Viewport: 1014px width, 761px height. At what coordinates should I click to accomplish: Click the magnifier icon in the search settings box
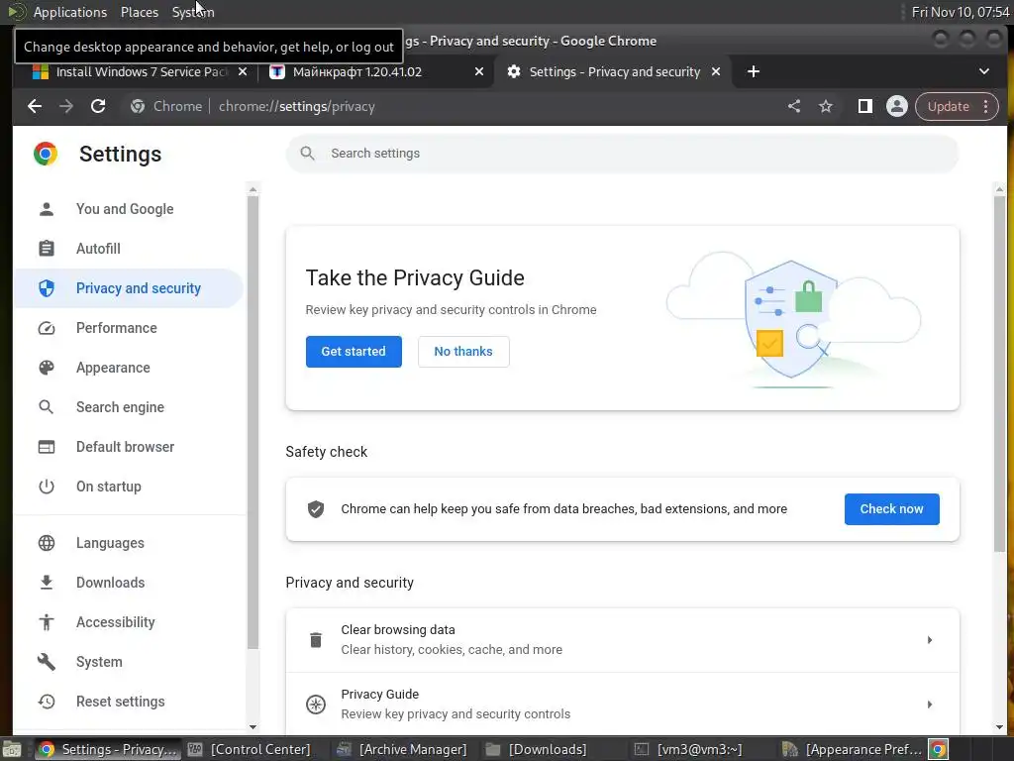coord(308,154)
